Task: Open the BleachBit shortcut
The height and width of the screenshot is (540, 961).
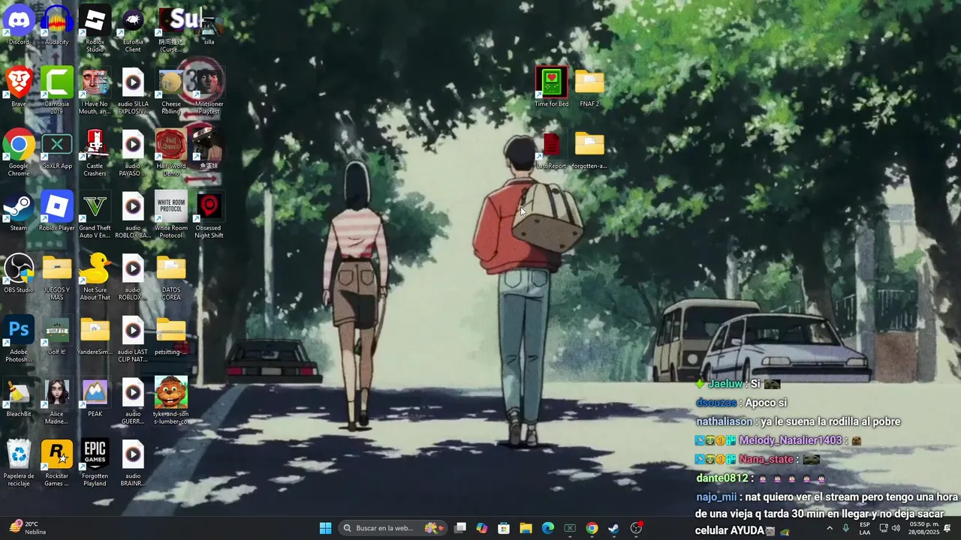Action: [19, 397]
